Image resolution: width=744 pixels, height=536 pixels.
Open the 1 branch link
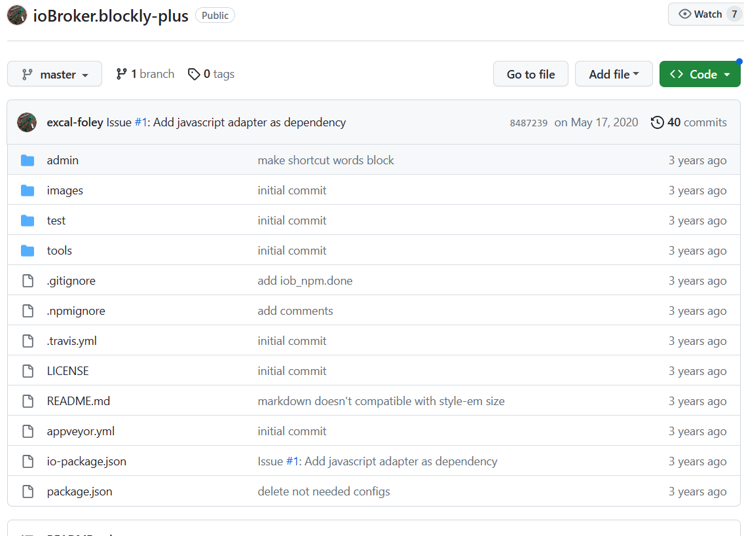(x=145, y=75)
